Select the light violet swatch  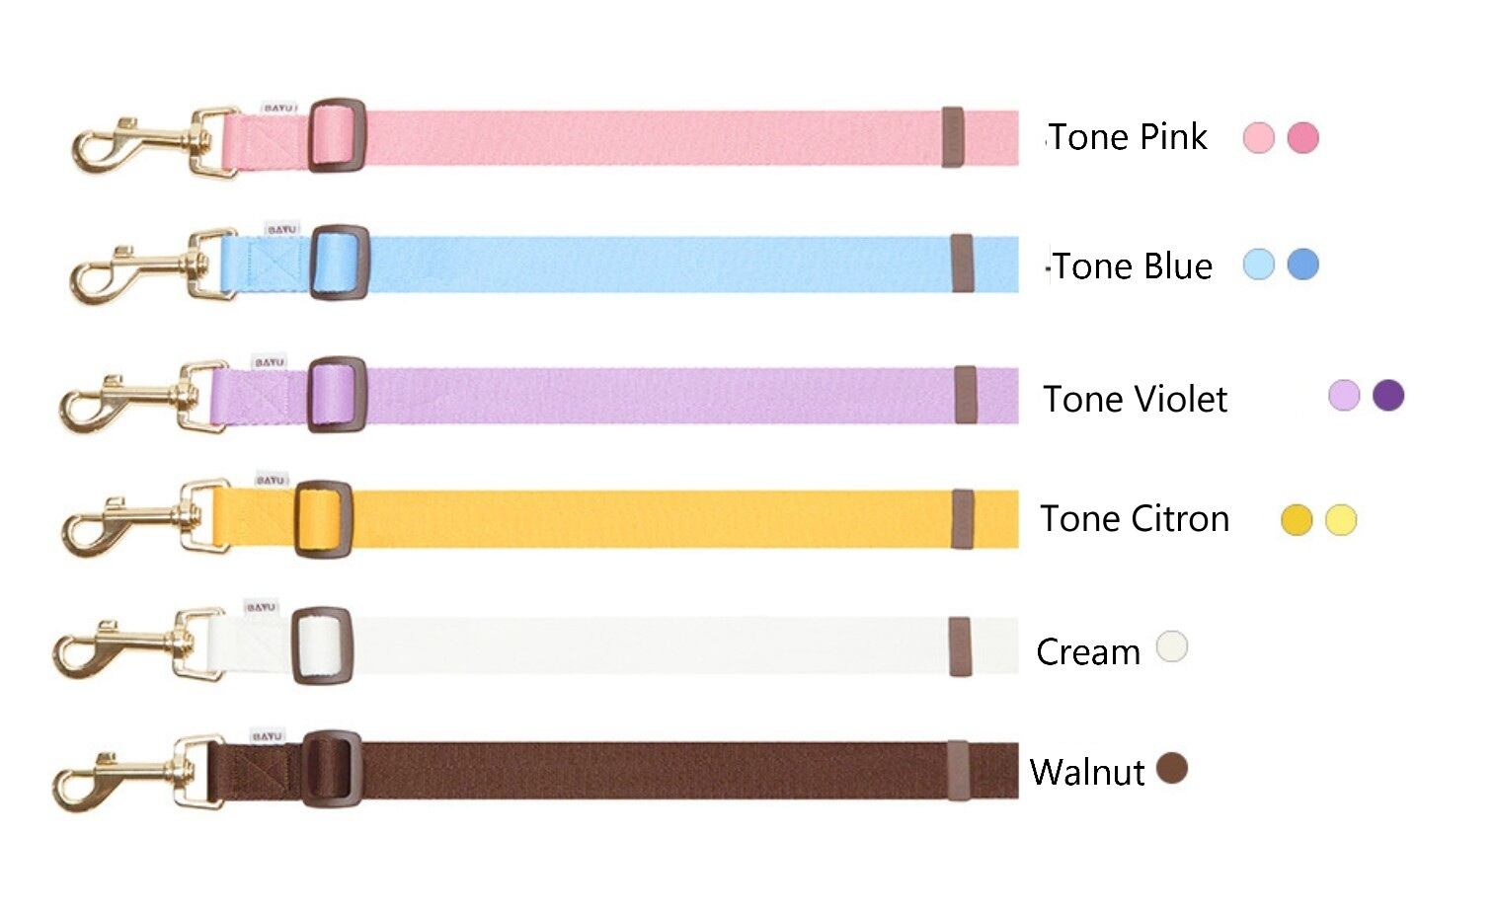1344,396
